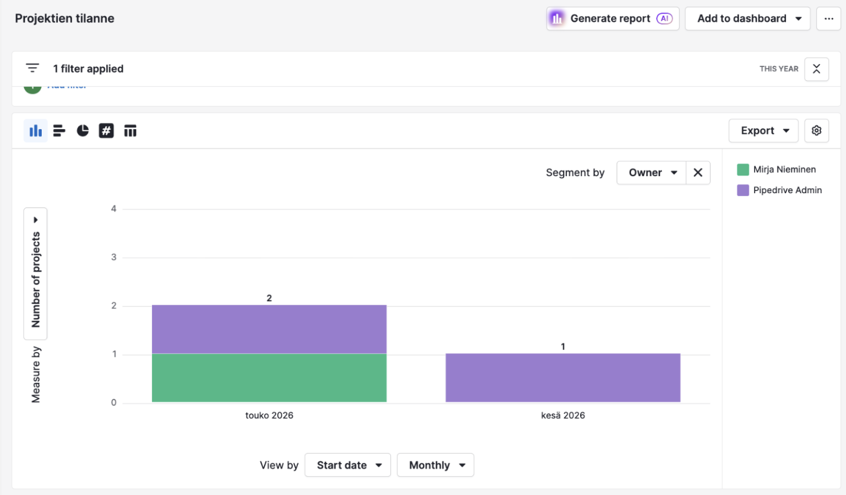This screenshot has width=846, height=495.
Task: Expand the Export dropdown
Action: click(x=764, y=130)
